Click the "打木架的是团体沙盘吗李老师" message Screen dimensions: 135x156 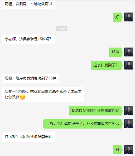28,137
